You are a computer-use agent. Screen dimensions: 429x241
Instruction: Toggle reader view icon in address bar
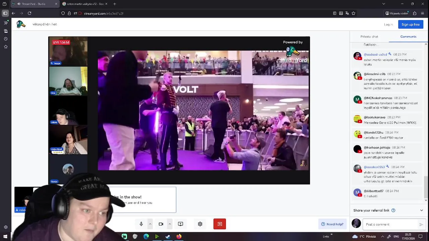[334, 13]
